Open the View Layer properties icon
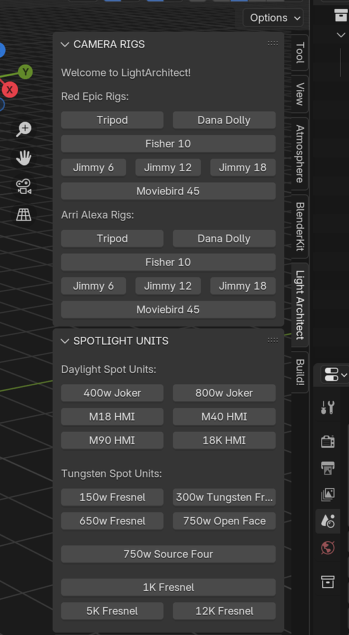This screenshot has width=349, height=635. point(327,494)
